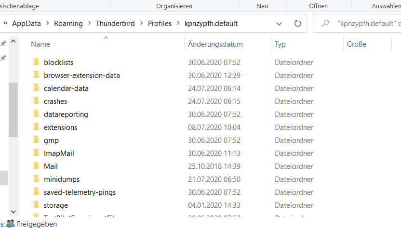The width and height of the screenshot is (401, 228).
Task: Open the address bar history dropdown
Action: tap(279, 23)
